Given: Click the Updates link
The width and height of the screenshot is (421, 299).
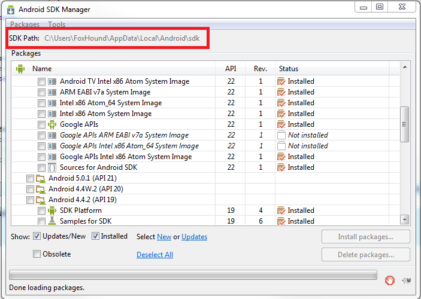Looking at the screenshot, I should 195,237.
